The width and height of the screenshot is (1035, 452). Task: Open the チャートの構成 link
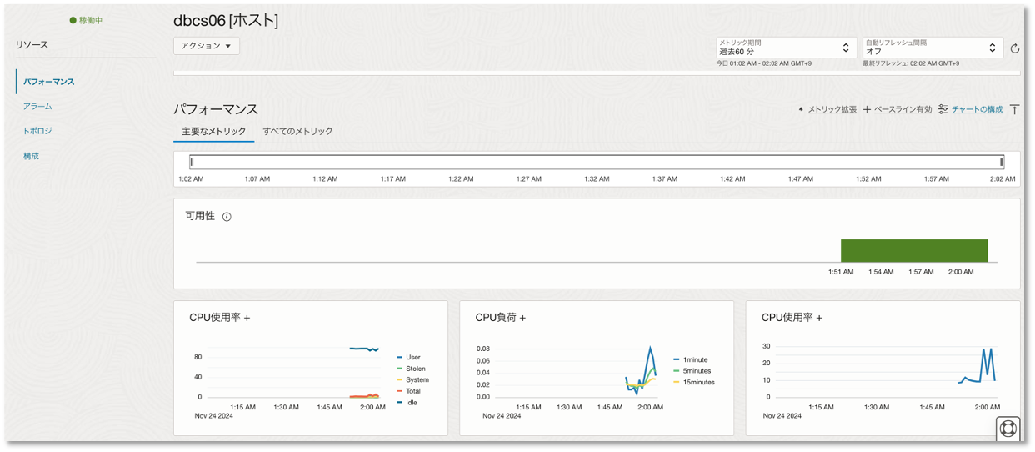click(977, 109)
